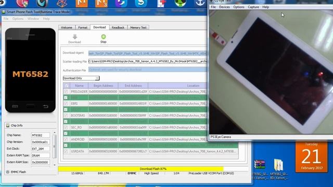333x187 pixels.
Task: Click the Authentication File field
Action: coord(148,70)
